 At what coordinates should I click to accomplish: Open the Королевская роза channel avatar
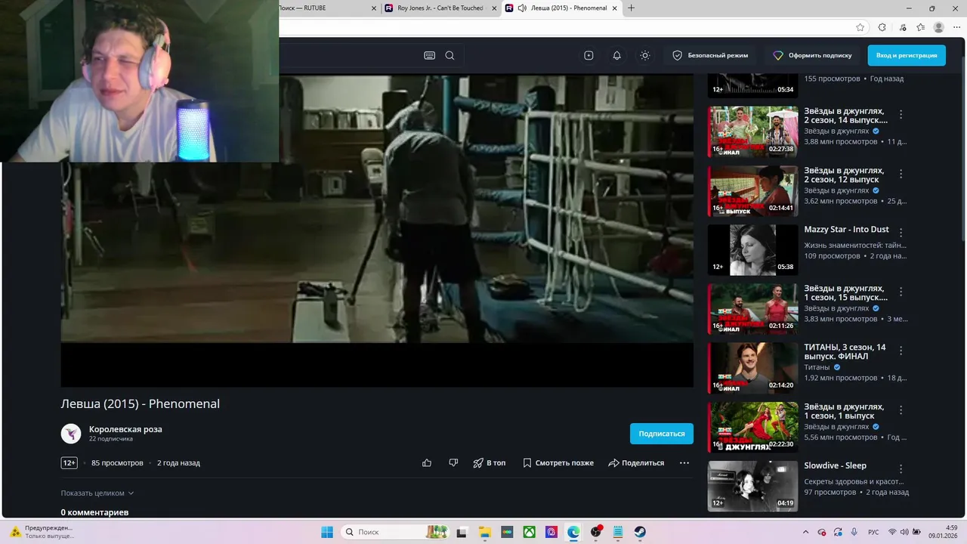pyautogui.click(x=71, y=433)
